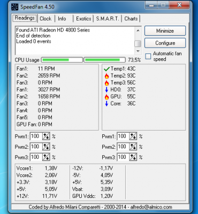Click the GPU Vddc '1,20V' reading
The height and width of the screenshot is (214, 198).
[x=106, y=196]
